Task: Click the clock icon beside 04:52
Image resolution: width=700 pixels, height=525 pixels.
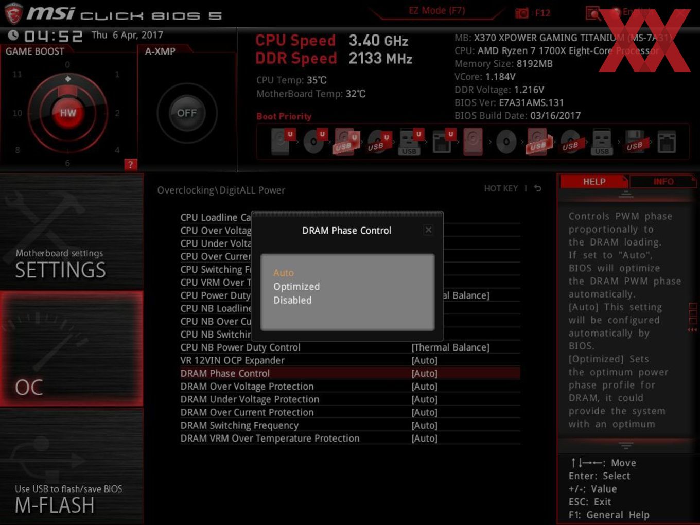Action: click(x=13, y=35)
